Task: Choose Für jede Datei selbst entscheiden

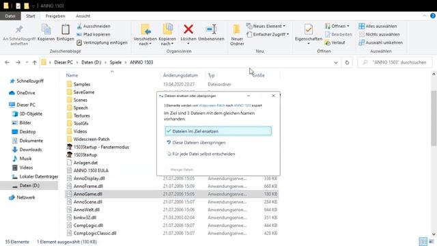Action: (x=203, y=154)
